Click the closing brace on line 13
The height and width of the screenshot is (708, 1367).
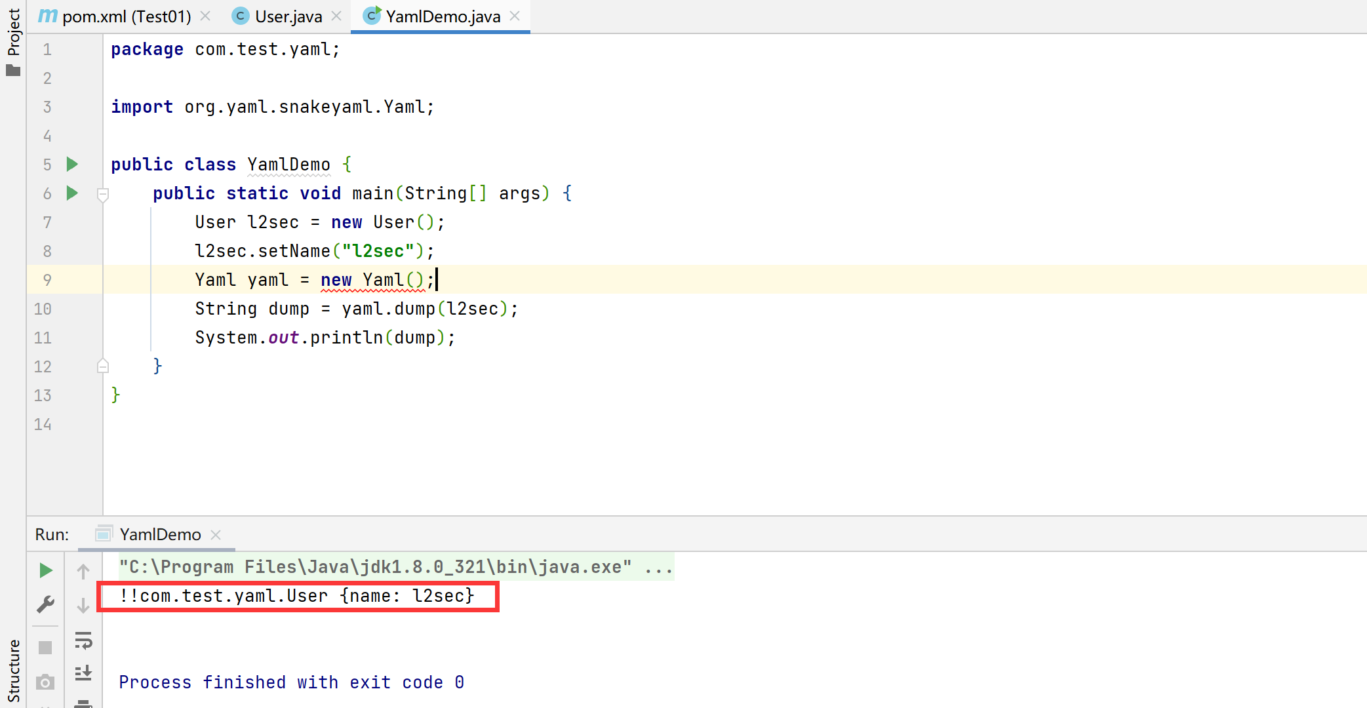coord(115,395)
